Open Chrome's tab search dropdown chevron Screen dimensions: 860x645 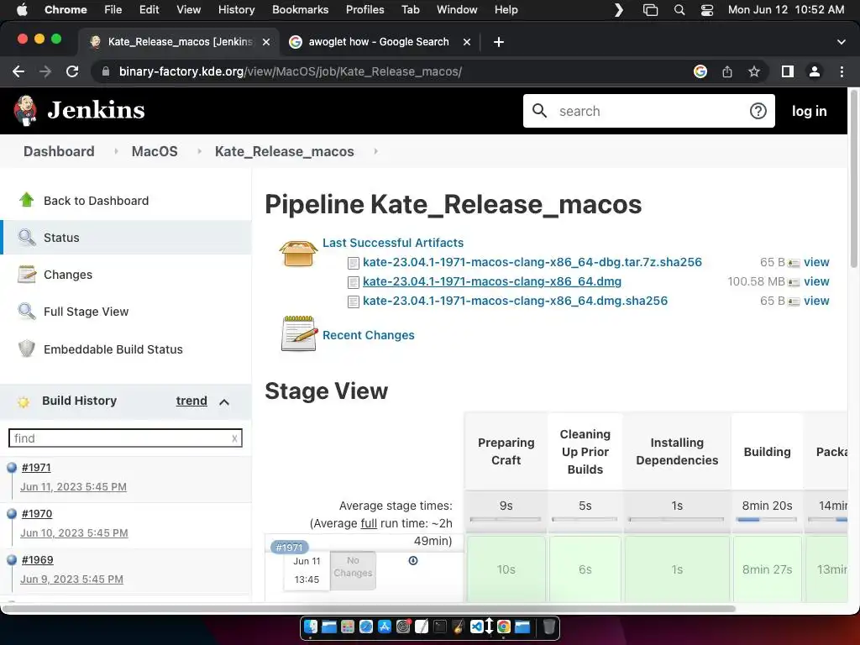pyautogui.click(x=841, y=42)
